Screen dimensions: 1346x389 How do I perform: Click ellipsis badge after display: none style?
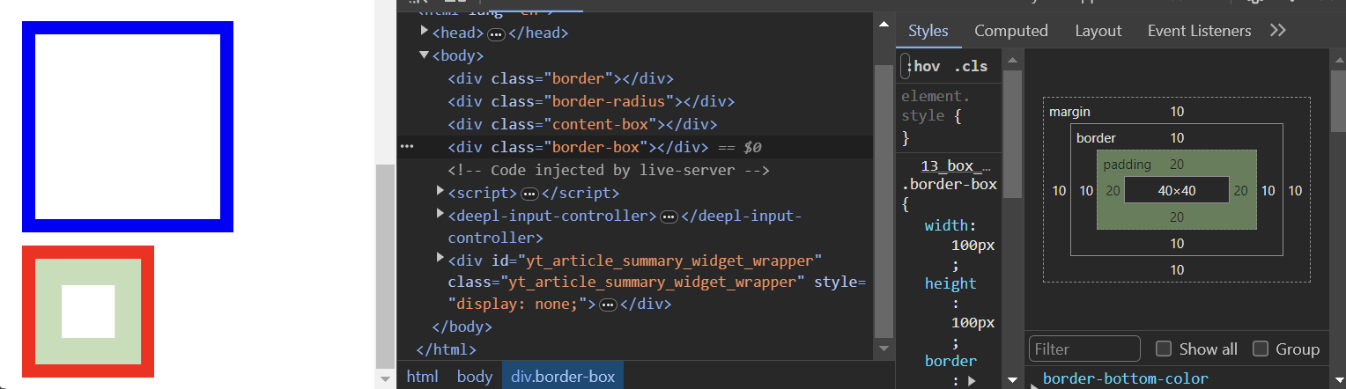607,305
